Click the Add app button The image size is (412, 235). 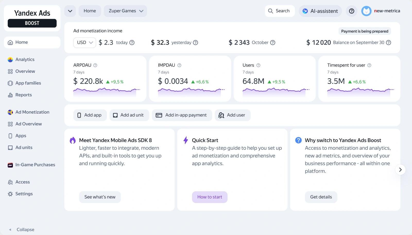coord(90,115)
